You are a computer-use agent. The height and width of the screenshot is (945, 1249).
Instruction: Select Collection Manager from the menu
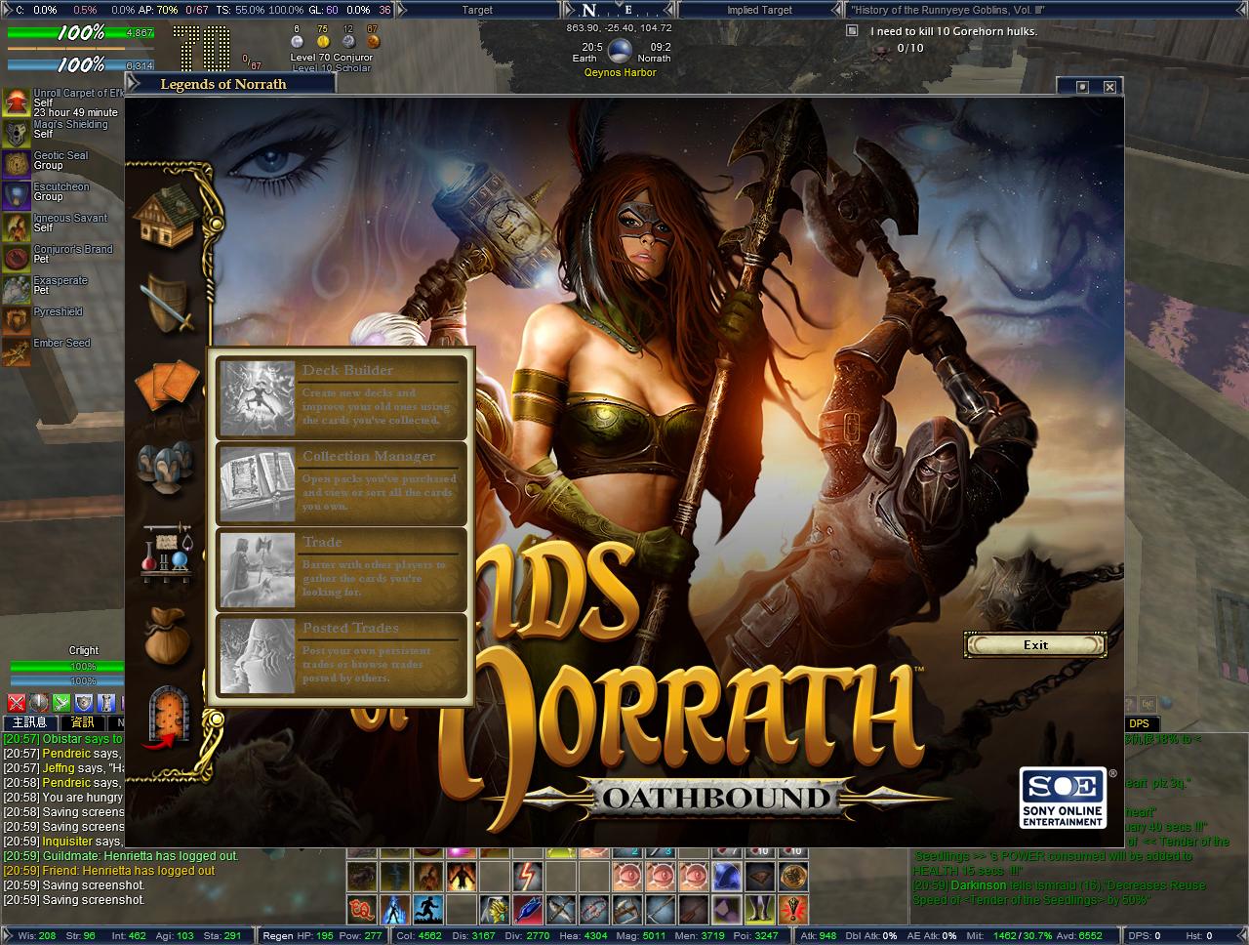[x=340, y=483]
